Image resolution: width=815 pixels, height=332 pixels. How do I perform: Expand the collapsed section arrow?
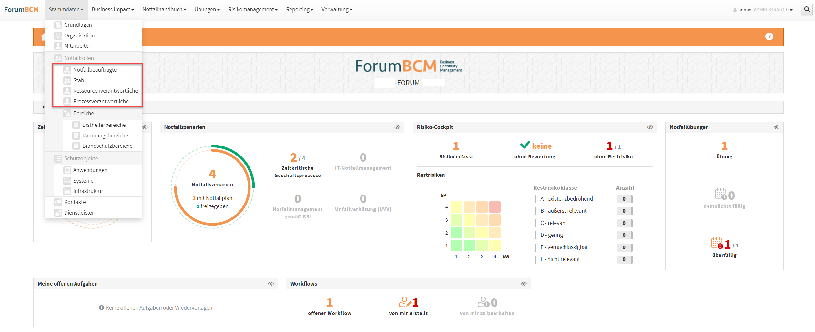tap(43, 107)
